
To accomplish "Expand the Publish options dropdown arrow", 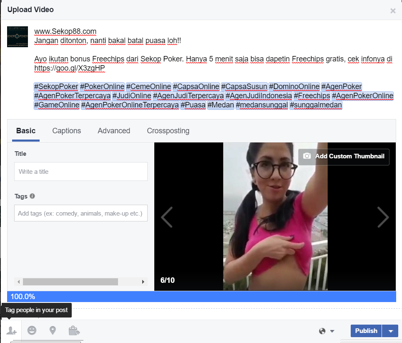I will click(390, 331).
